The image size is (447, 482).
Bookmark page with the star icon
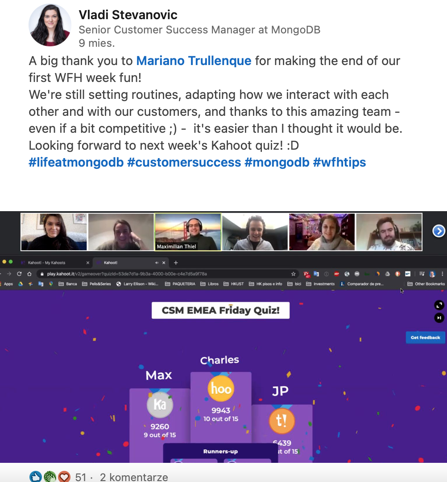coord(293,274)
